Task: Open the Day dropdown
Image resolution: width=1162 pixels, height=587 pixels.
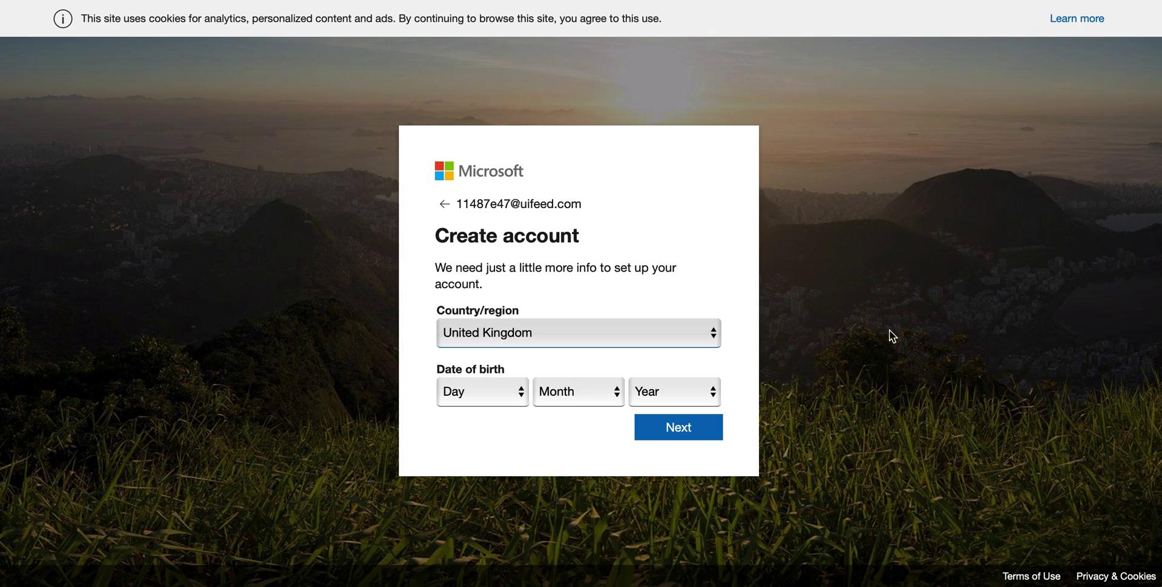Action: [x=482, y=392]
